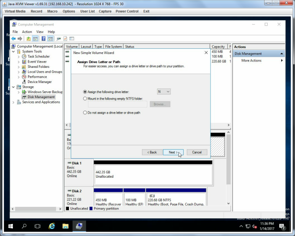Open the drive letter N dropdown
Viewport: 295px width, 236px height.
tap(164, 92)
